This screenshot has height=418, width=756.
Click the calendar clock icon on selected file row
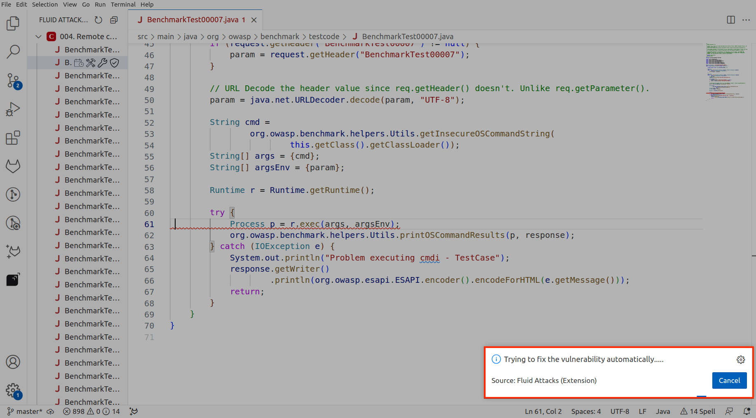pyautogui.click(x=79, y=63)
